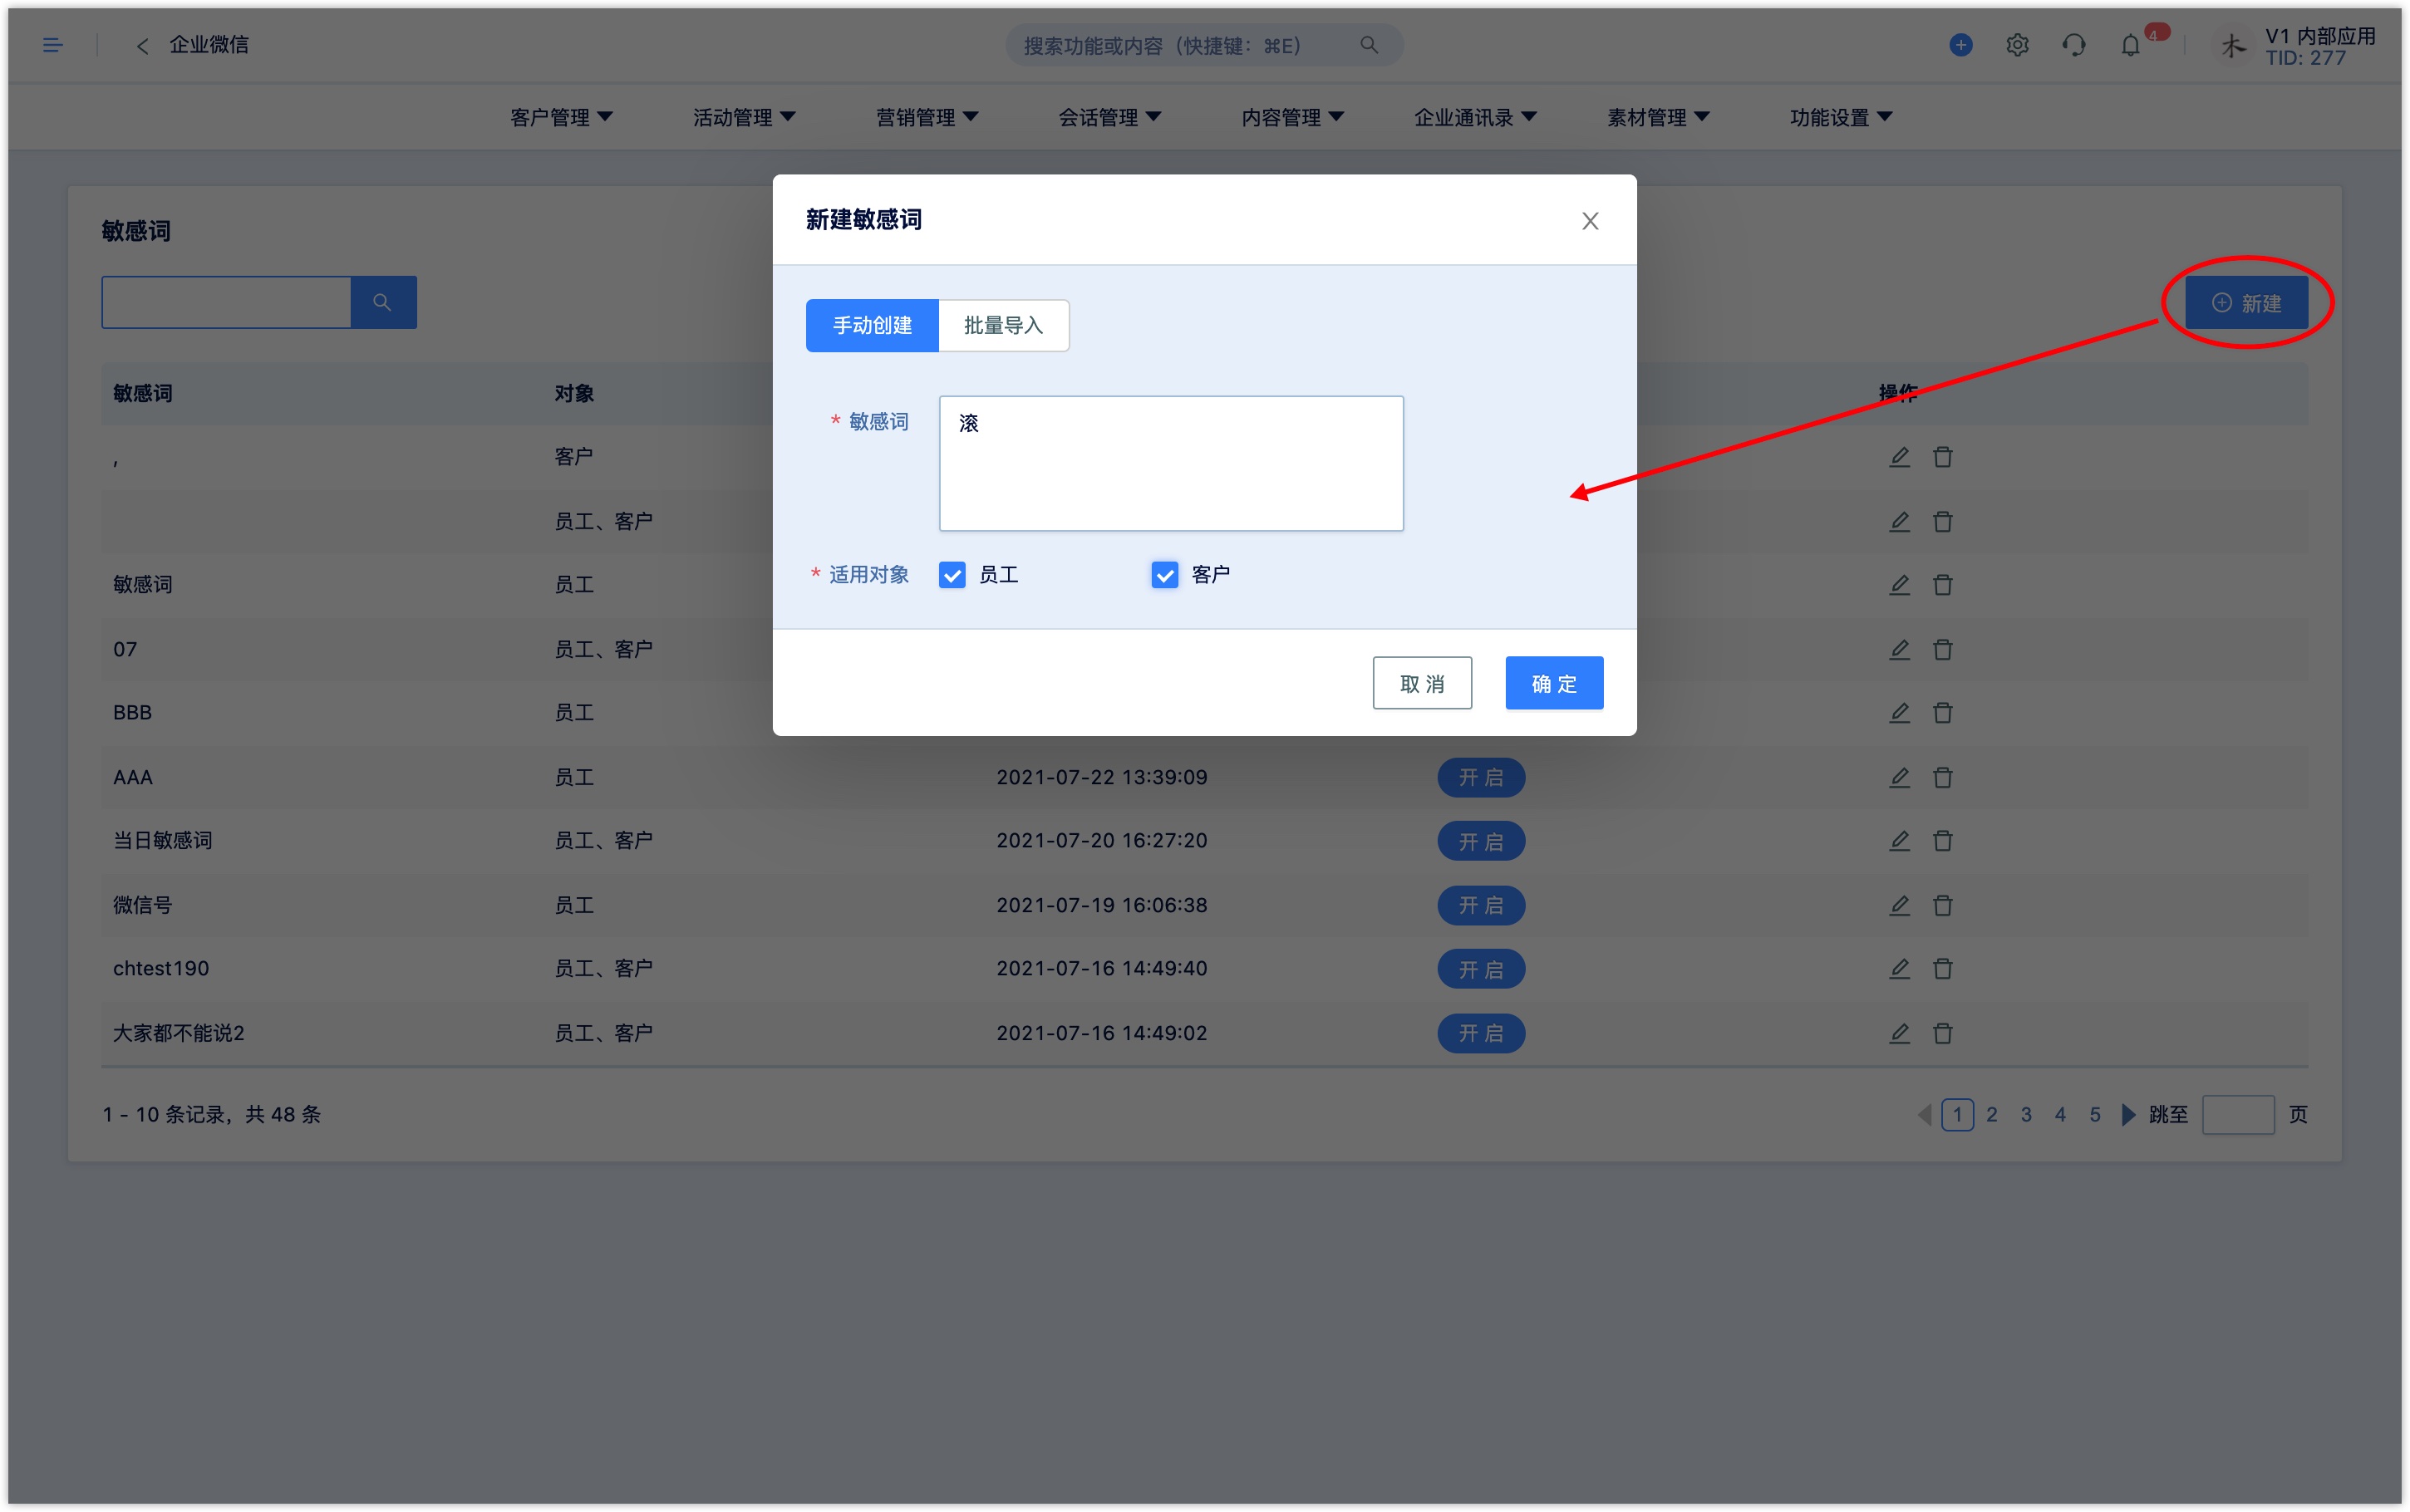Open the sidebar hamburger menu icon

[53, 45]
